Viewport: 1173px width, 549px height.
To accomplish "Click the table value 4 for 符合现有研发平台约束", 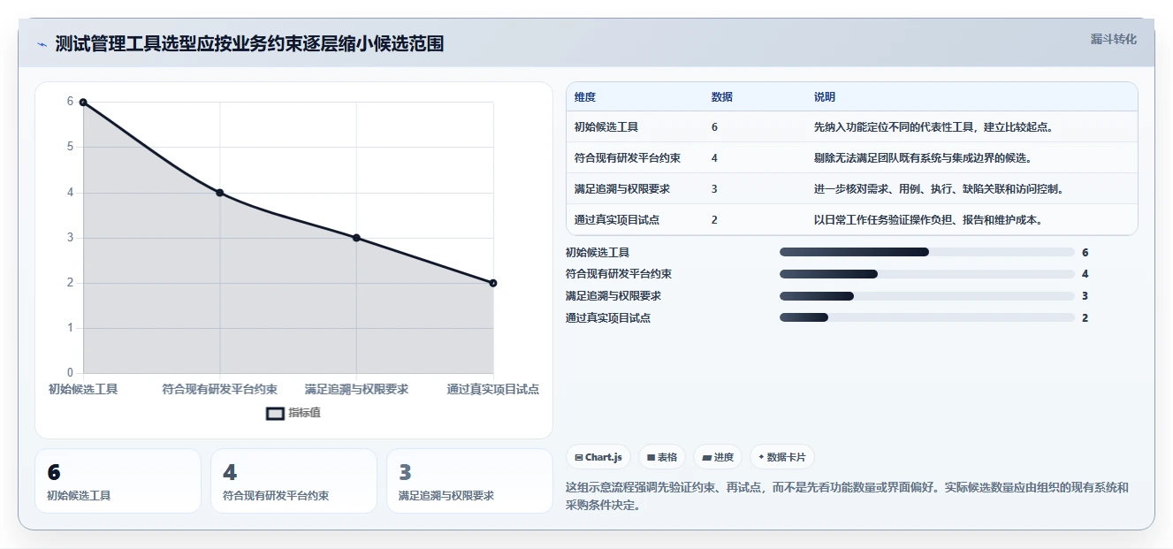I will coord(714,158).
